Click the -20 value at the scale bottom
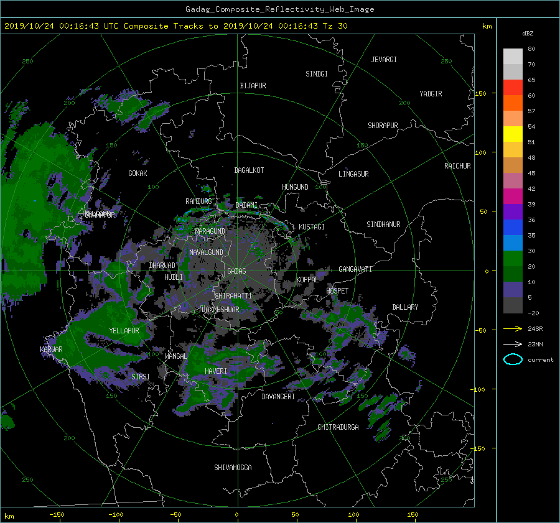Image resolution: width=560 pixels, height=523 pixels. [533, 313]
